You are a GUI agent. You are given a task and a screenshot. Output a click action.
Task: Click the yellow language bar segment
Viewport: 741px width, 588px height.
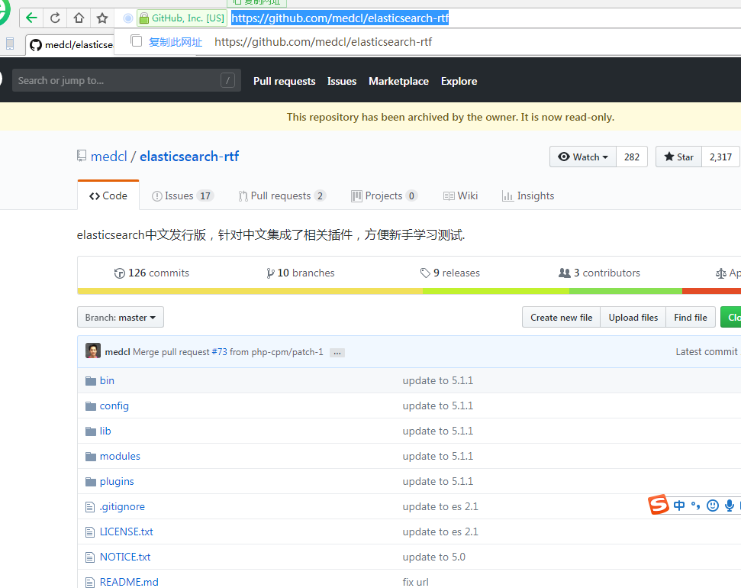click(250, 291)
